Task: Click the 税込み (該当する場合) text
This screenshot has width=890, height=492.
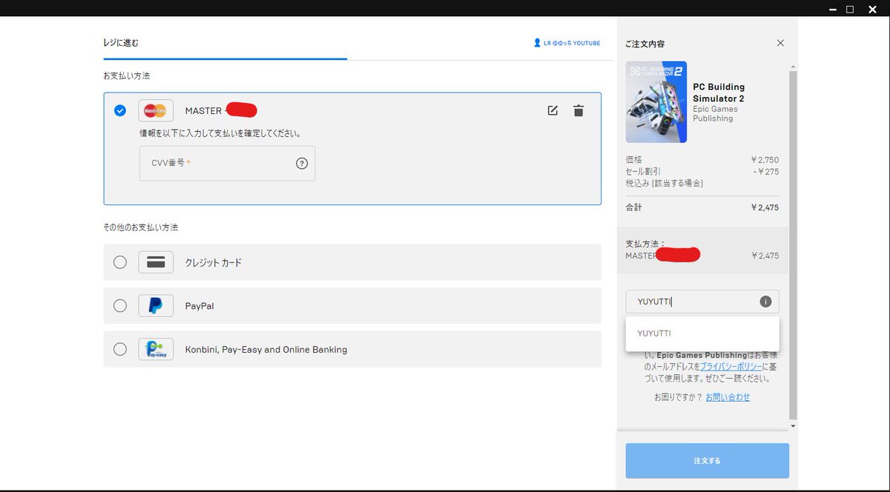Action: click(665, 183)
